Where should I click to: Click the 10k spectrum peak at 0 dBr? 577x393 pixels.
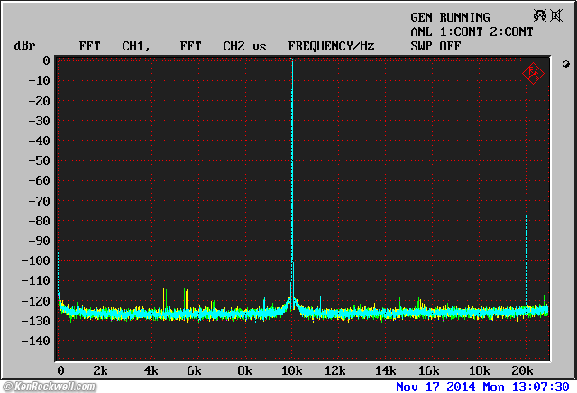(x=292, y=61)
